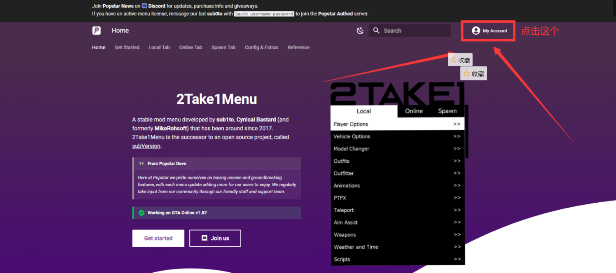Open Animations menu row
Image resolution: width=616 pixels, height=273 pixels.
click(398, 185)
